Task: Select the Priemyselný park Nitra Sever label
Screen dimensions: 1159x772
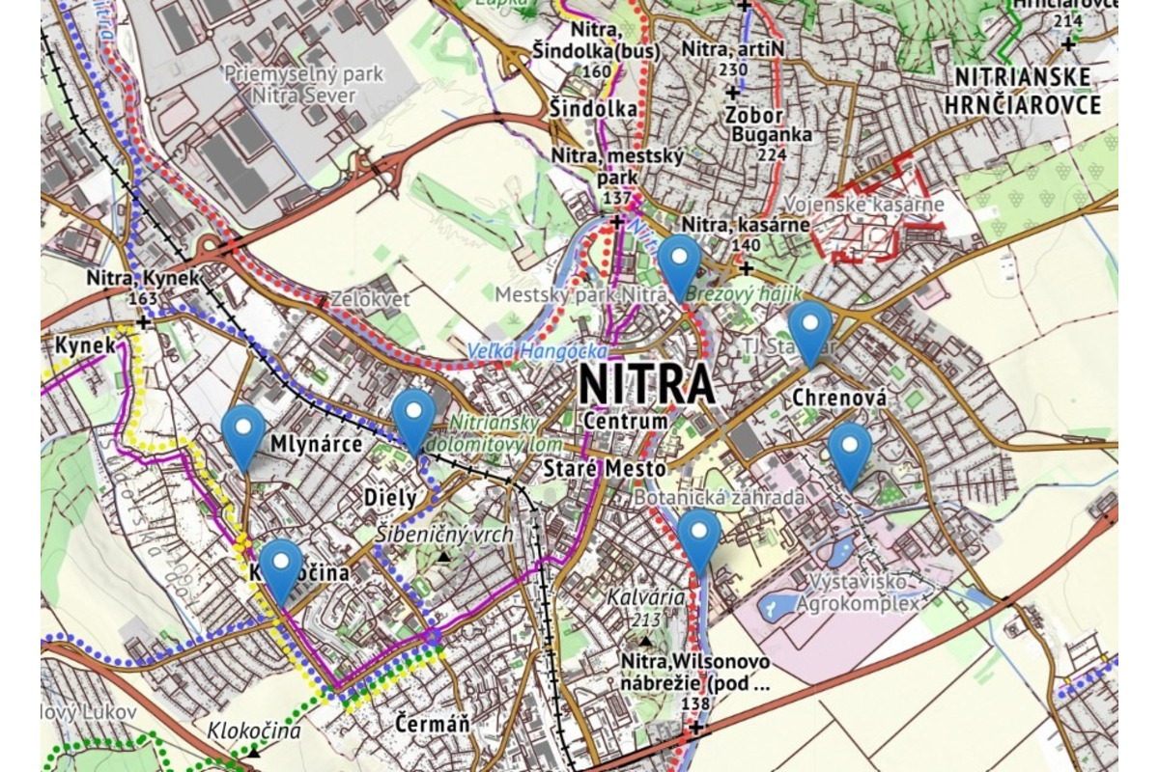Action: click(303, 85)
